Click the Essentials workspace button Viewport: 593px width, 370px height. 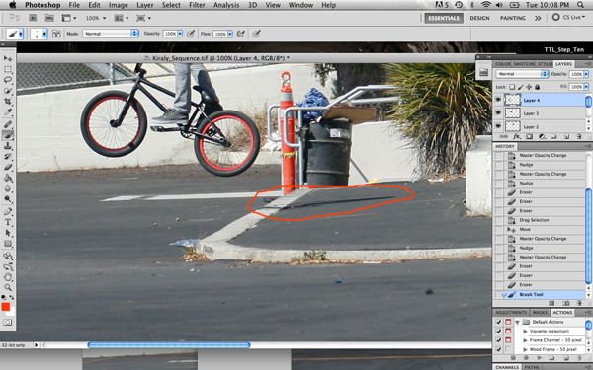pyautogui.click(x=444, y=18)
